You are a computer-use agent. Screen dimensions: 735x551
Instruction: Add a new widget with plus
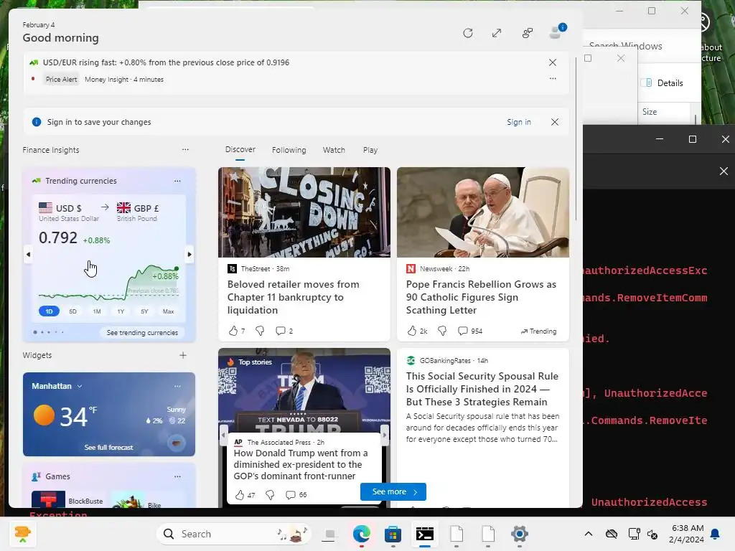click(x=183, y=355)
